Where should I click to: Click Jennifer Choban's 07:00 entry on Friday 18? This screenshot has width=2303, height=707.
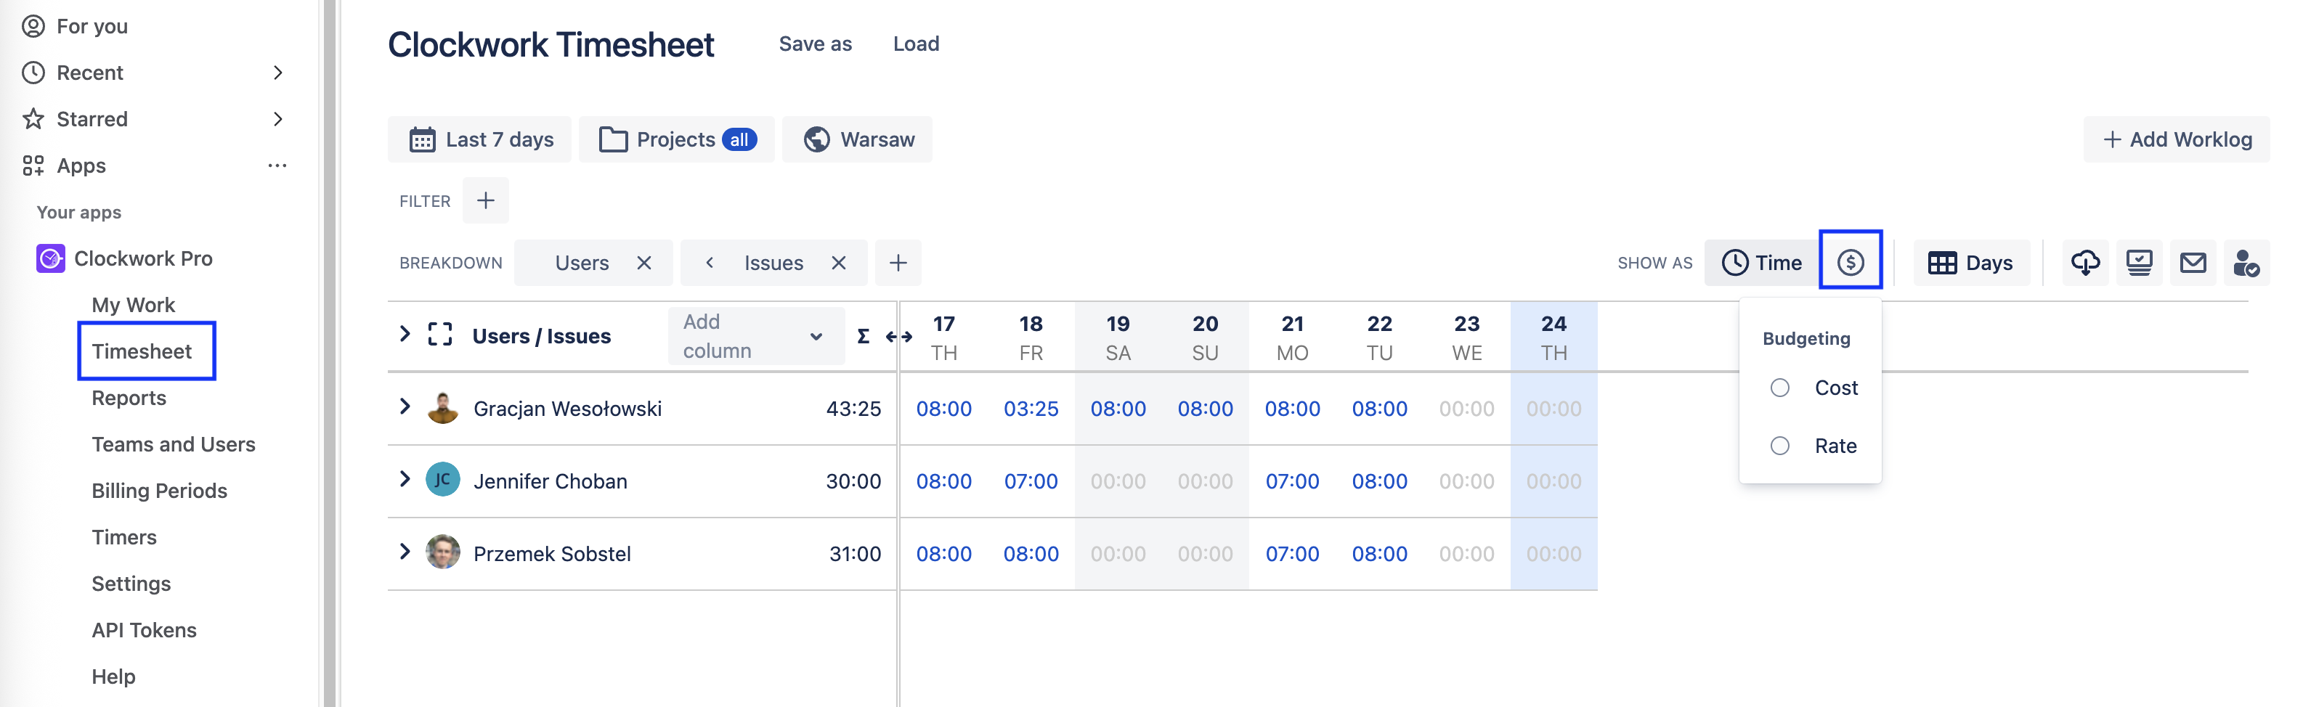click(x=1030, y=481)
